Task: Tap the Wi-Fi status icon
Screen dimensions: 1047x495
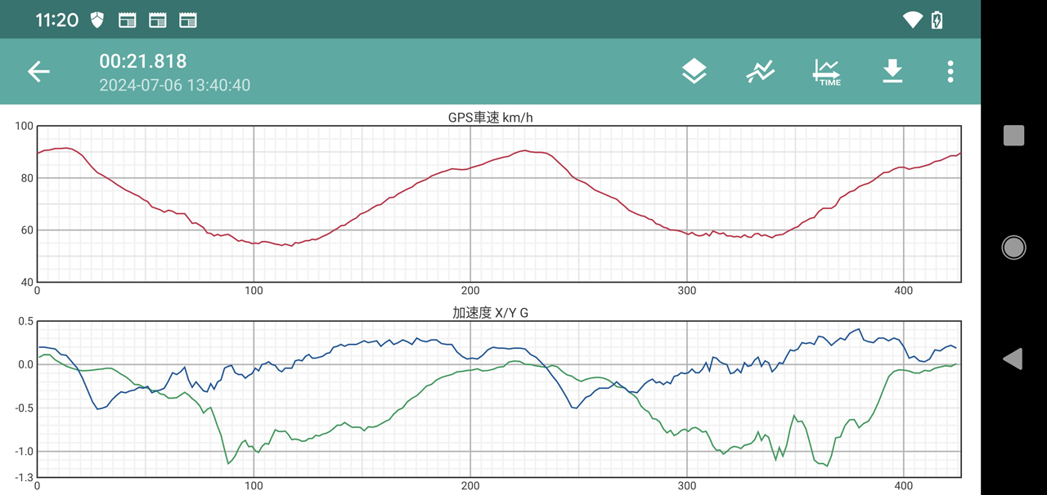Action: [912, 20]
